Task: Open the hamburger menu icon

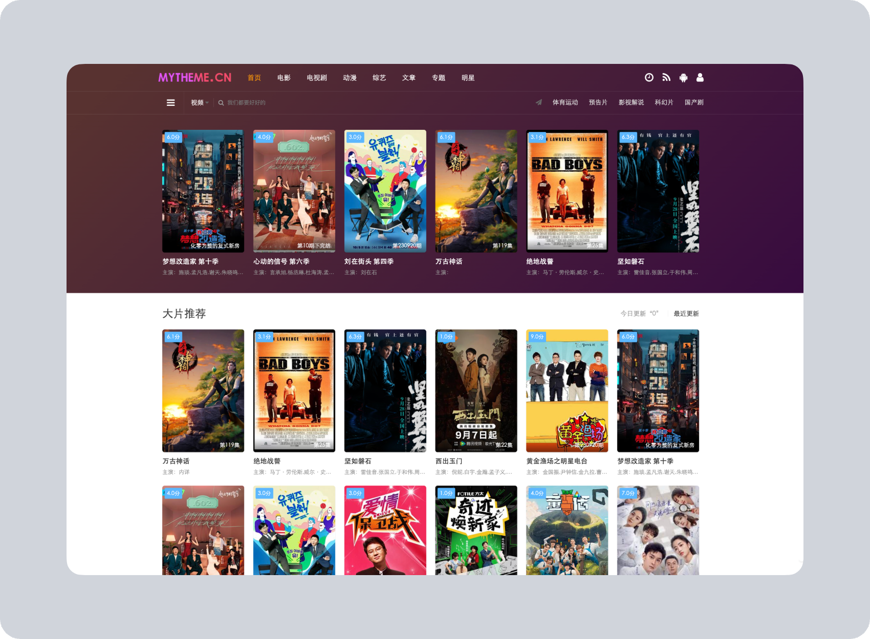Action: coord(171,103)
